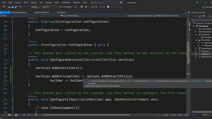
Task: Open the Debug configuration dropdown
Action: click(x=36, y=7)
